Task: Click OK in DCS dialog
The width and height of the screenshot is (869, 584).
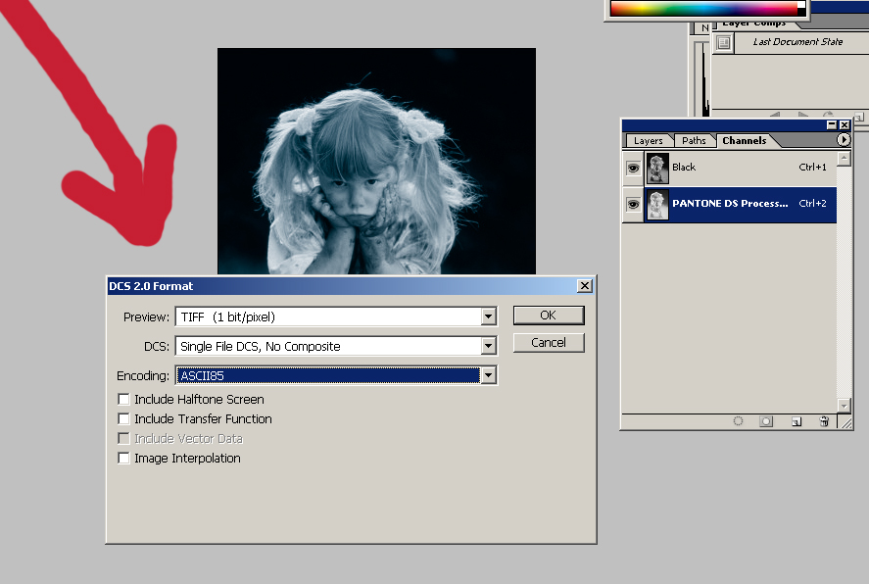Action: 549,316
